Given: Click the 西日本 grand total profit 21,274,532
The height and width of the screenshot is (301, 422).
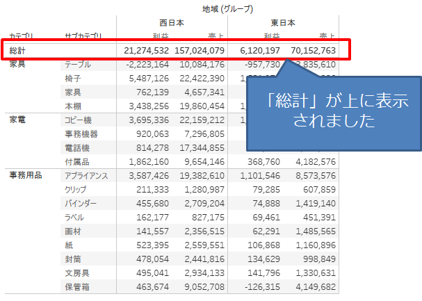Looking at the screenshot, I should (146, 51).
